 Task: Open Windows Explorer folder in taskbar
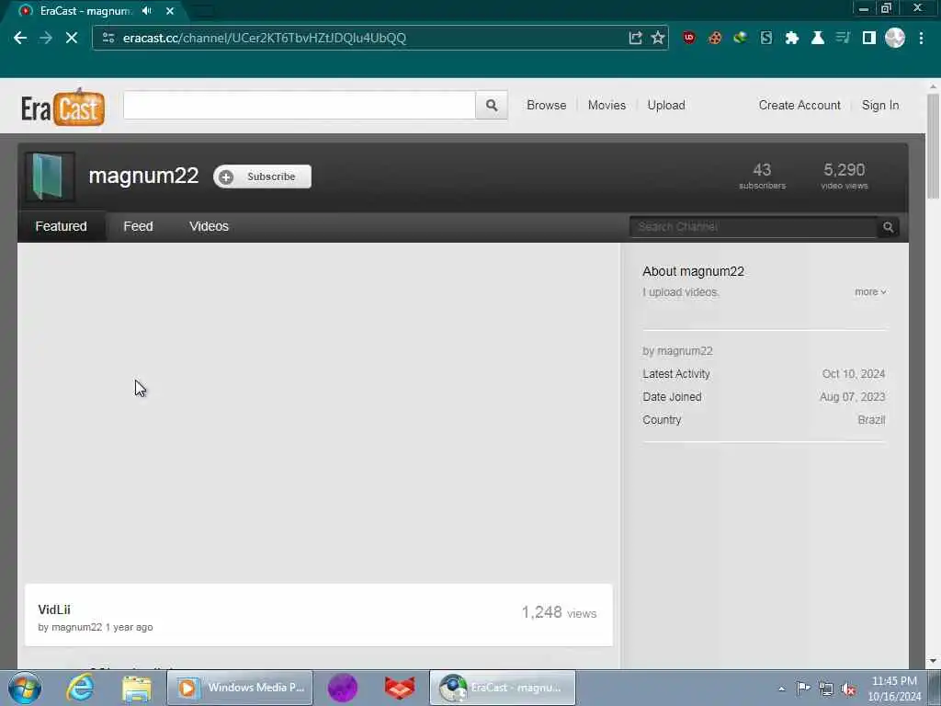[137, 688]
